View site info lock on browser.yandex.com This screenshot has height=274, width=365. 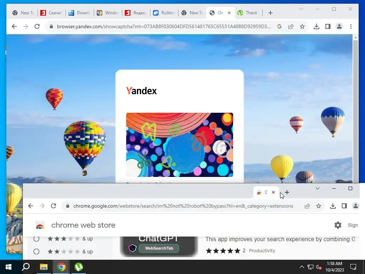tap(51, 26)
